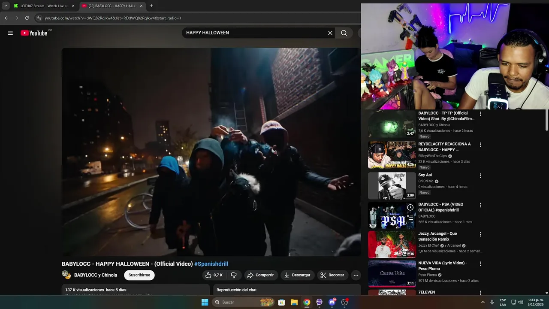Open Discord from the taskbar
Image resolution: width=549 pixels, height=309 pixels.
click(x=332, y=302)
